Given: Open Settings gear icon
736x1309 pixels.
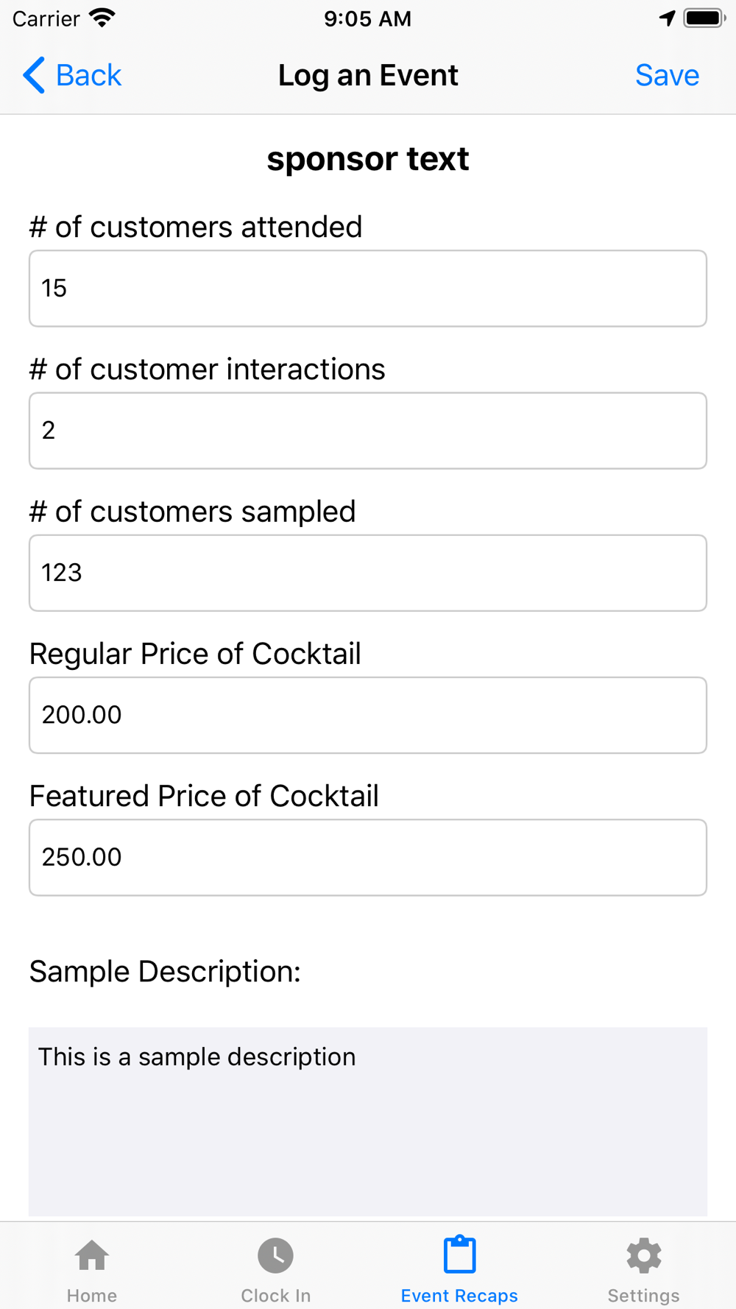Looking at the screenshot, I should click(x=644, y=1255).
